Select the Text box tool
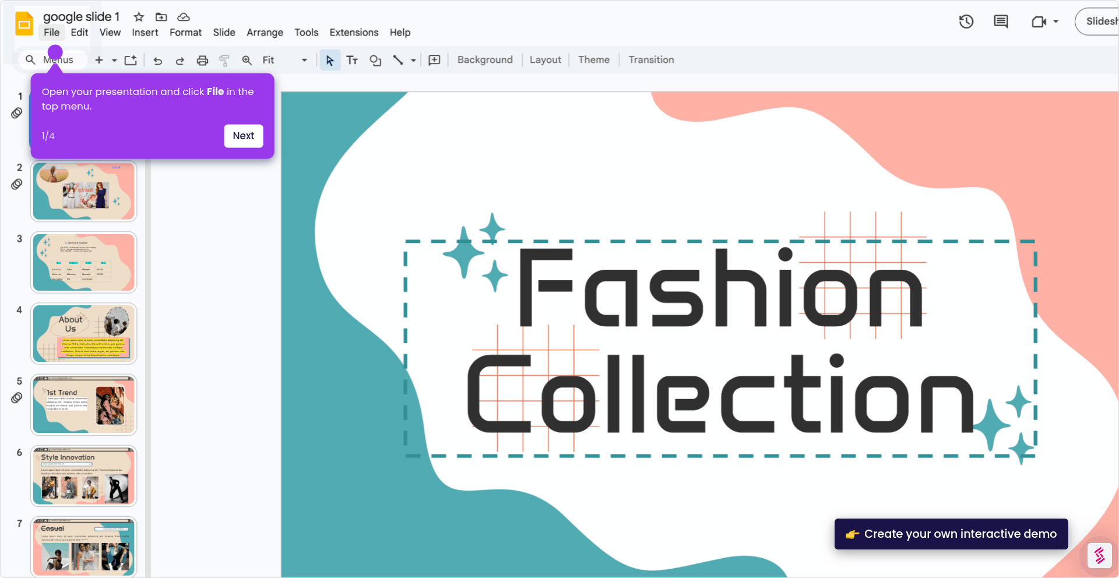 coord(352,60)
